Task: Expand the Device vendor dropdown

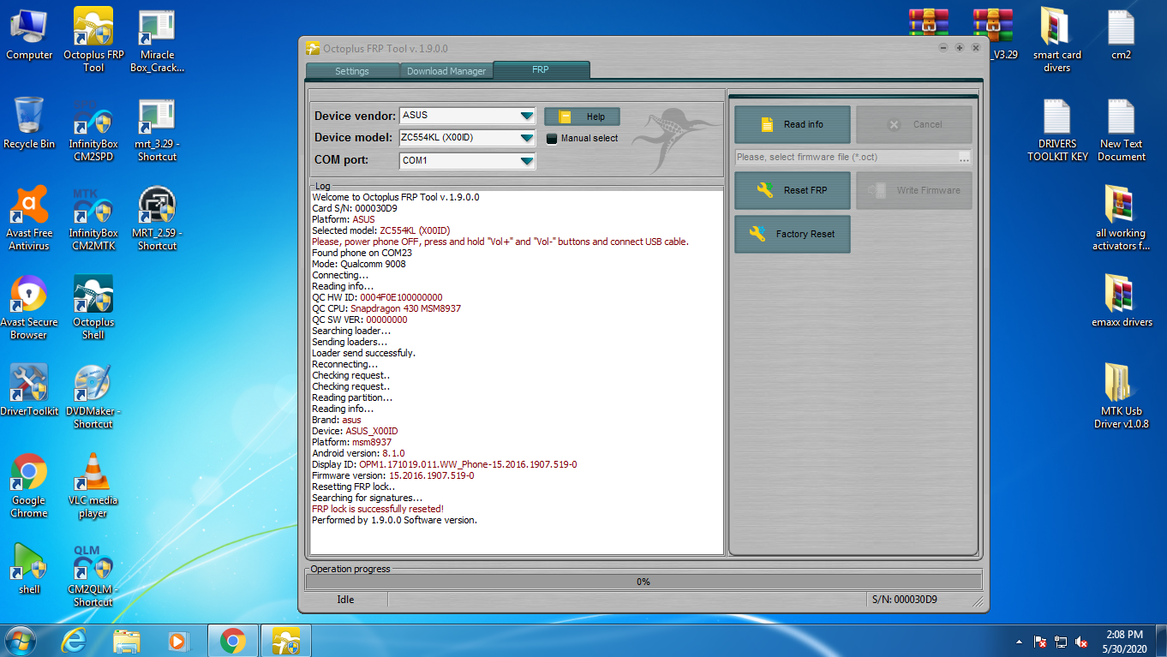Action: (527, 116)
